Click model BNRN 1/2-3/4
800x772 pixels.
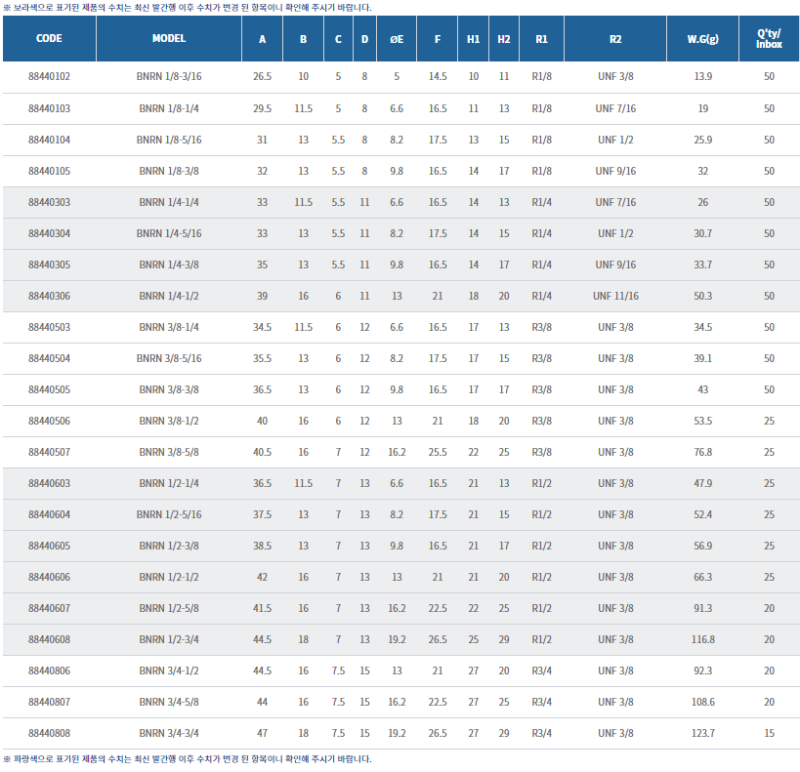(x=169, y=639)
